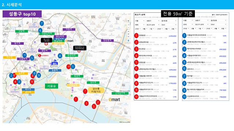This screenshot has height=131, width=234.
Task: Open 23년 start-year dropdown in right panel
Action: click(x=186, y=28)
